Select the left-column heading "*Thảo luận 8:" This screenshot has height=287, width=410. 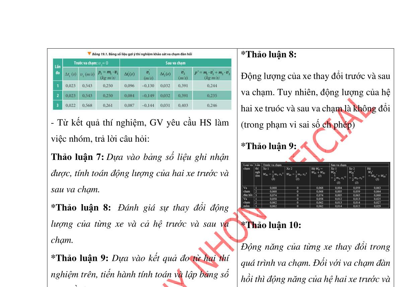point(81,208)
